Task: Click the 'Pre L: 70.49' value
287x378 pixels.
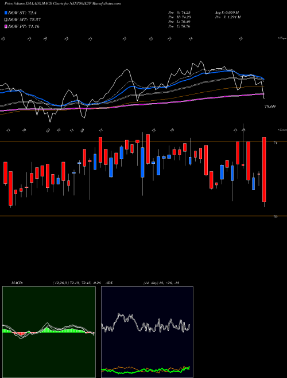Action: coord(179,22)
